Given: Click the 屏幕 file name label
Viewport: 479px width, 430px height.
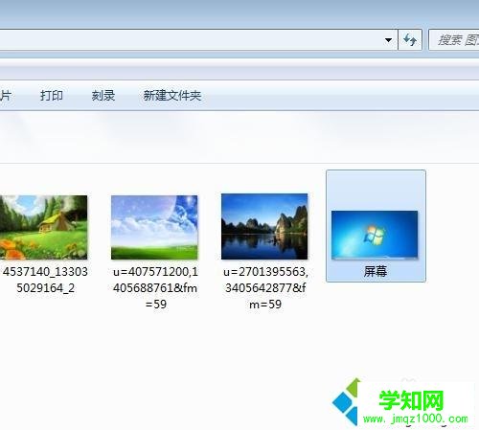Looking at the screenshot, I should pos(376,271).
